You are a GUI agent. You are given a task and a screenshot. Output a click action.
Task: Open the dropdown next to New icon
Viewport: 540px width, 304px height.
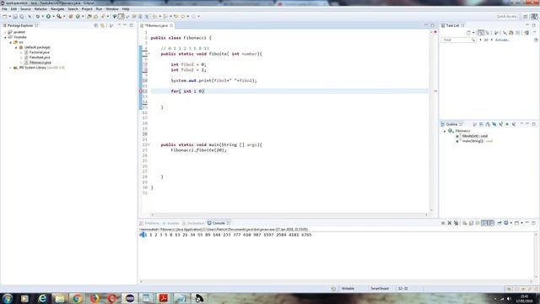click(10, 16)
